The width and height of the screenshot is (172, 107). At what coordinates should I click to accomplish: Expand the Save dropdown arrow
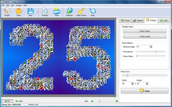tap(37, 12)
